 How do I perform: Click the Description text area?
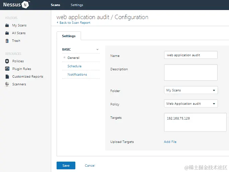(x=191, y=72)
